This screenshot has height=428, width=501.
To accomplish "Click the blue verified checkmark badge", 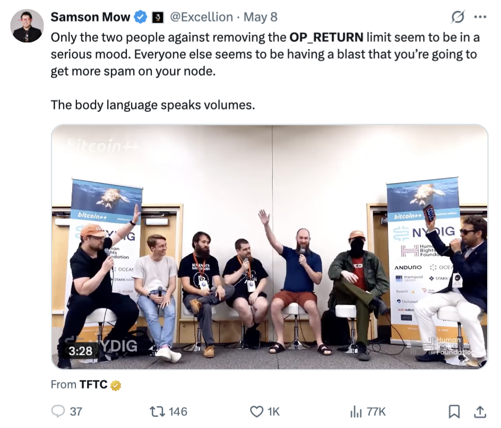I will tap(140, 17).
